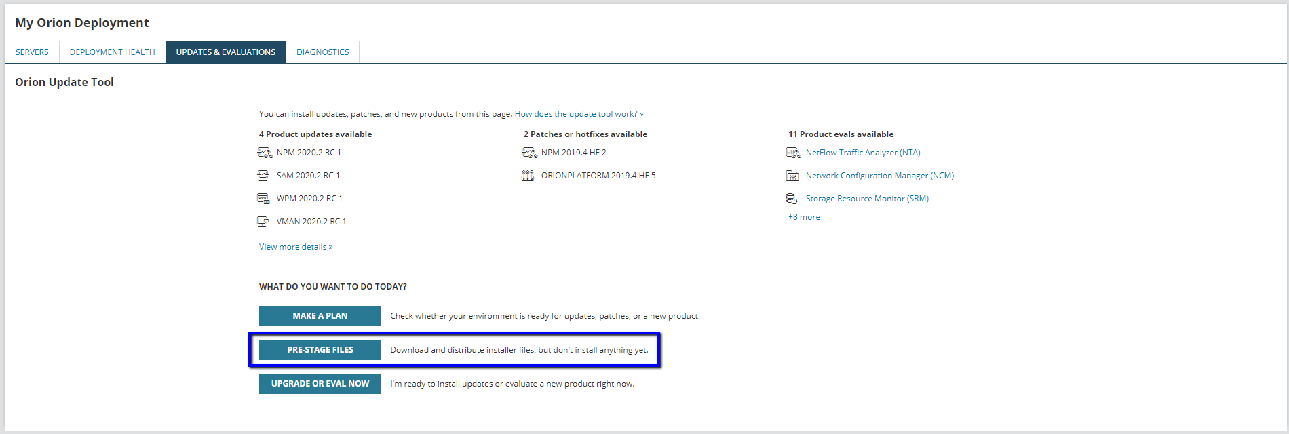Go to the Diagnostics tab
The height and width of the screenshot is (434, 1289).
click(323, 52)
